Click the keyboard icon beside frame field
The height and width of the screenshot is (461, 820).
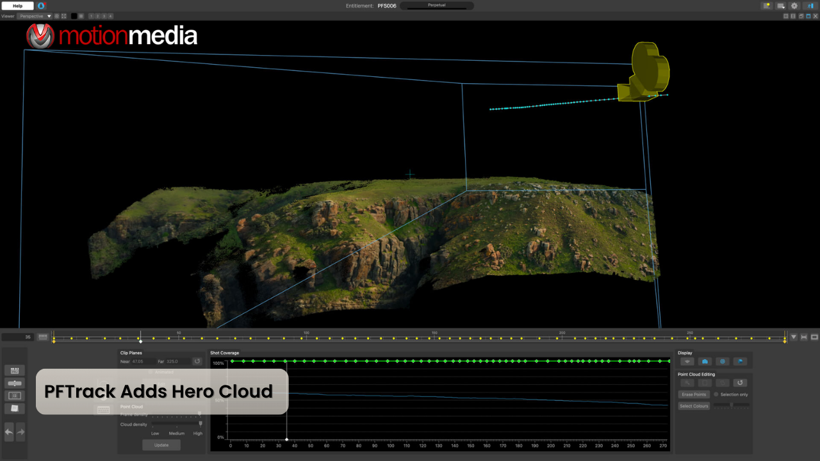click(x=43, y=337)
